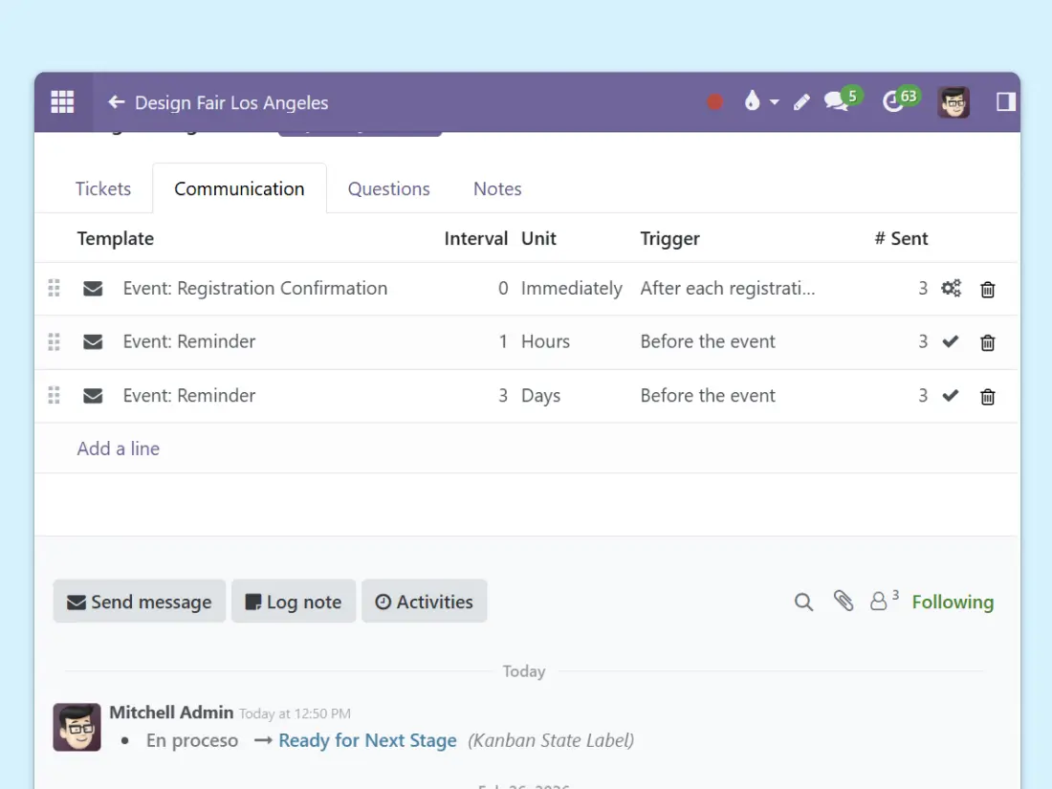The image size is (1052, 789).
Task: Toggle the Following subscription status
Action: pos(953,602)
